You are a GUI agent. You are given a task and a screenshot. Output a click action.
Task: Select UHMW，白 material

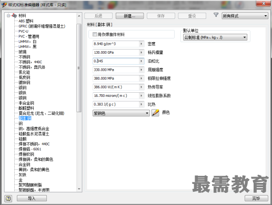coord(27,42)
